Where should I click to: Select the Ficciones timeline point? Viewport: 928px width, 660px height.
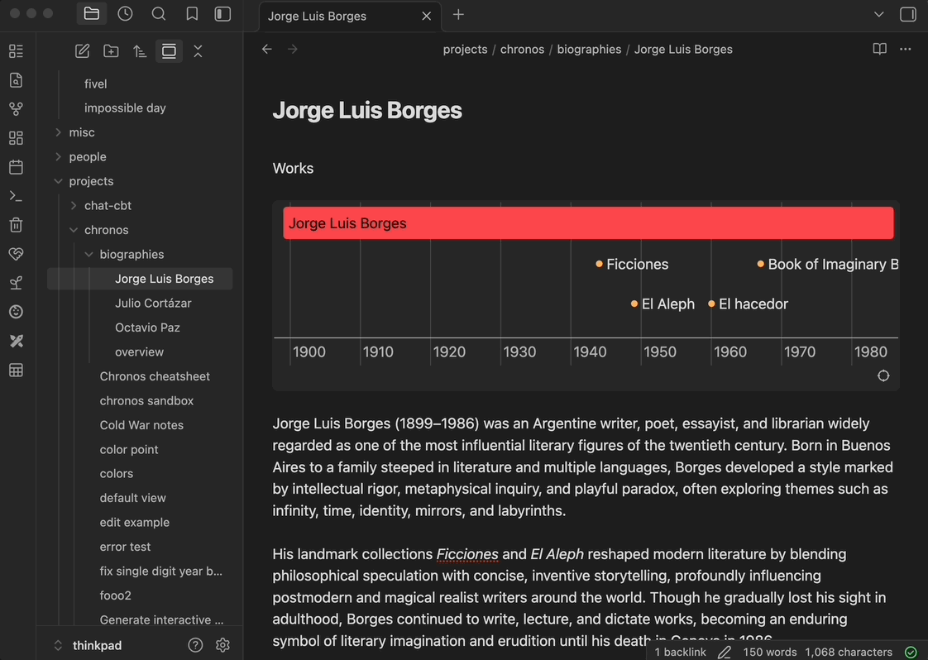(632, 264)
